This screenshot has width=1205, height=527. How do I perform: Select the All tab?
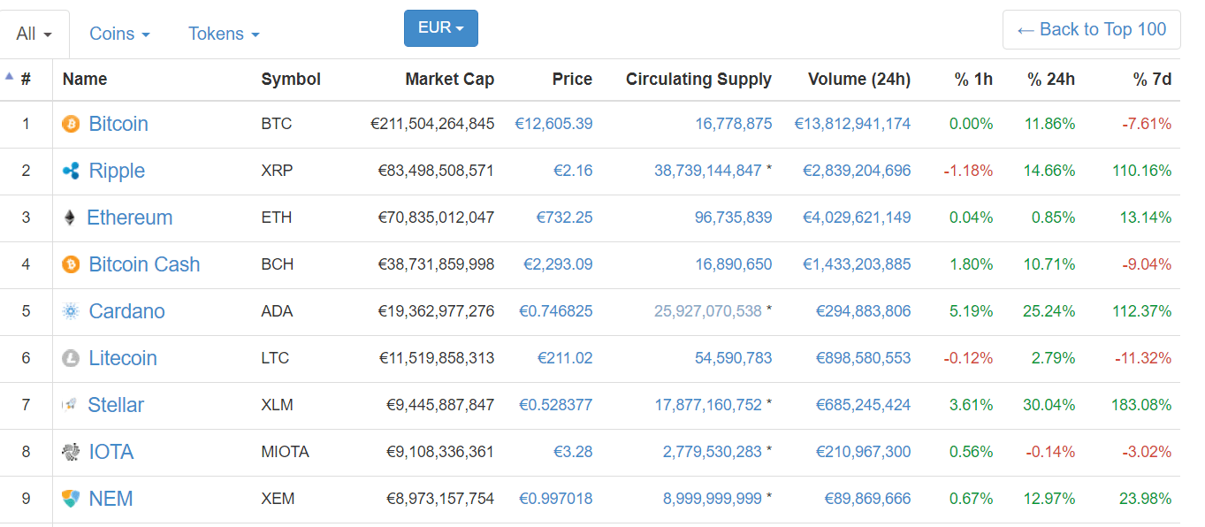click(34, 34)
